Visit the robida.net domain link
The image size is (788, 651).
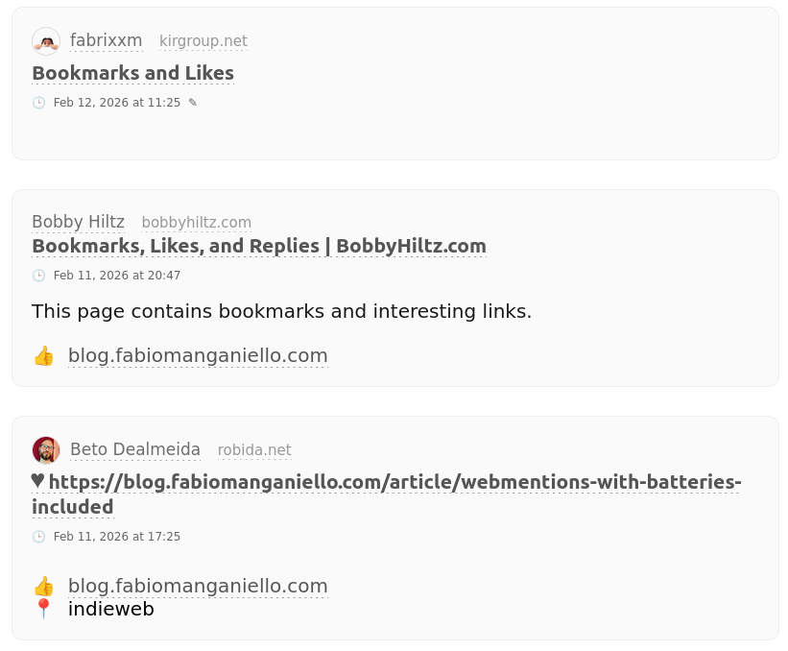pyautogui.click(x=253, y=450)
